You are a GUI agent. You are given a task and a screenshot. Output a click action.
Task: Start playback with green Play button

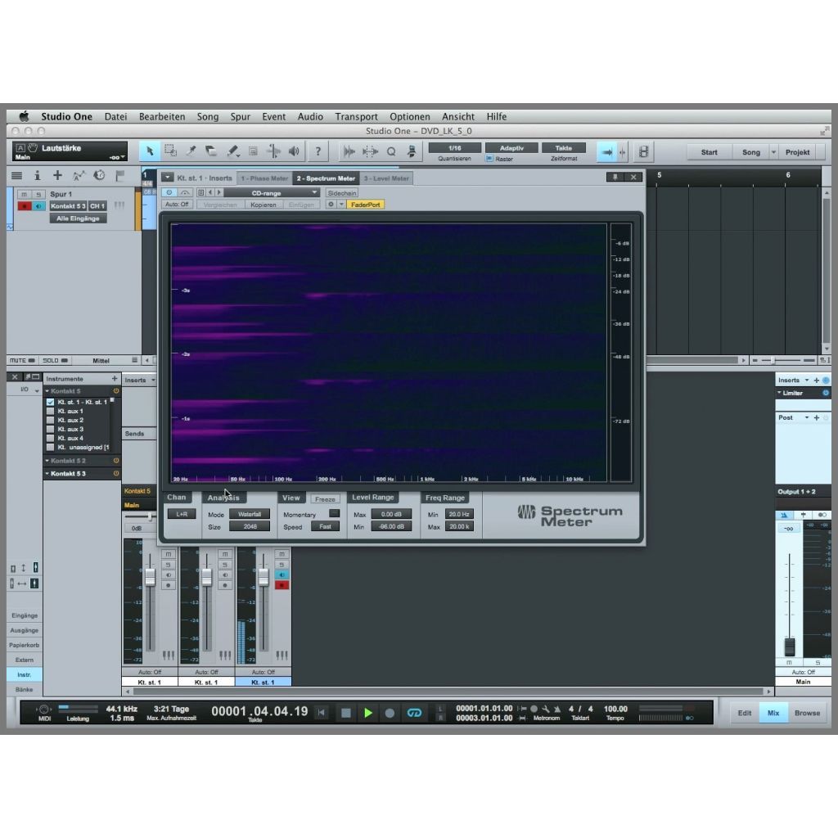[367, 713]
